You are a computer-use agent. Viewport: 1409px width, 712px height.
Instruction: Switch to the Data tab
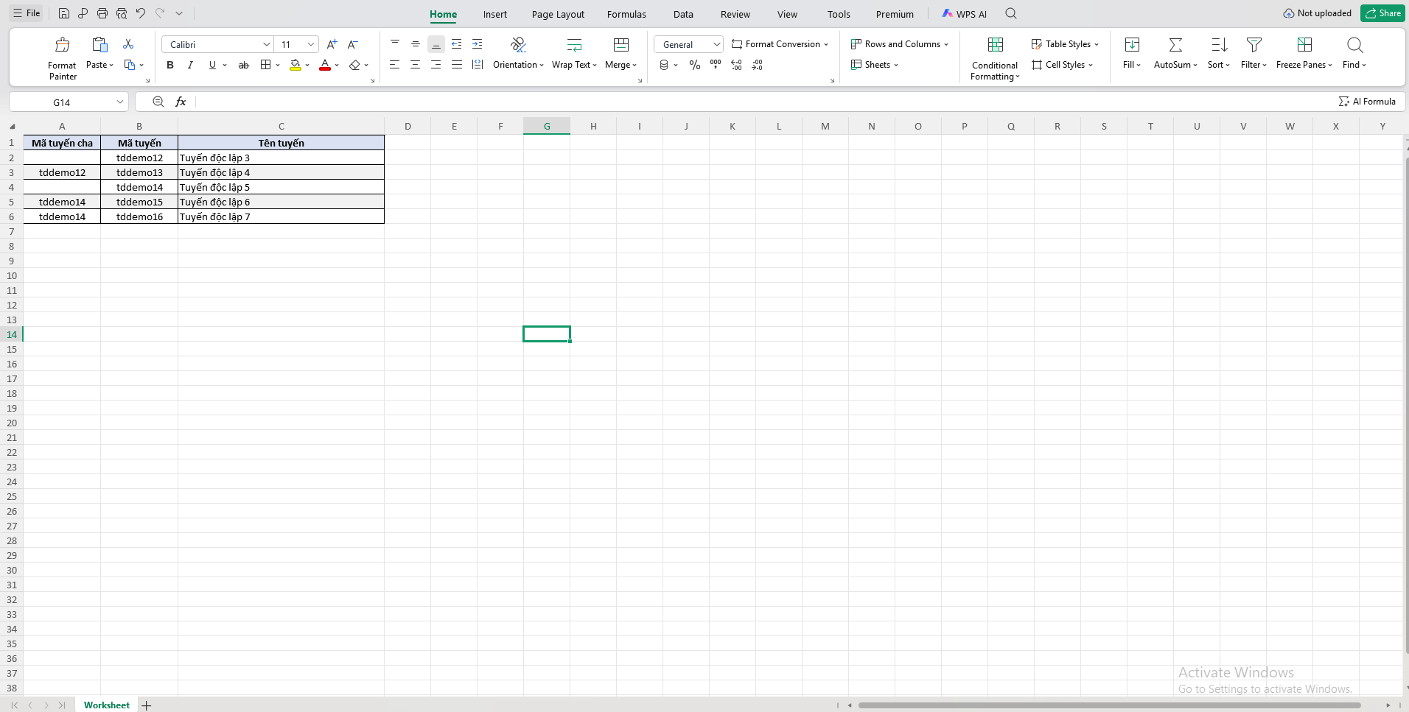(683, 14)
